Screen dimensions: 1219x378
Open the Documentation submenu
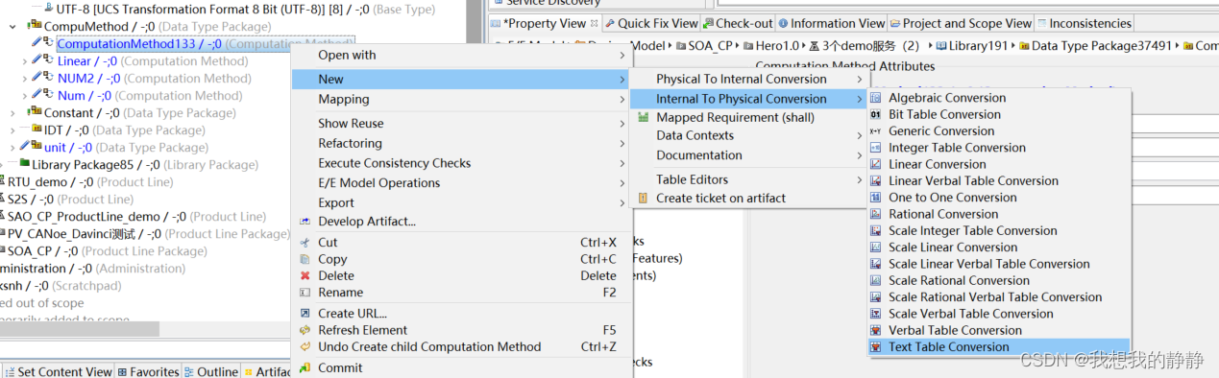point(748,154)
